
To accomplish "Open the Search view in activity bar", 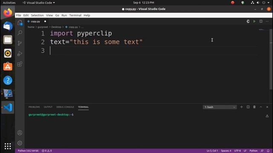I will point(20,33).
